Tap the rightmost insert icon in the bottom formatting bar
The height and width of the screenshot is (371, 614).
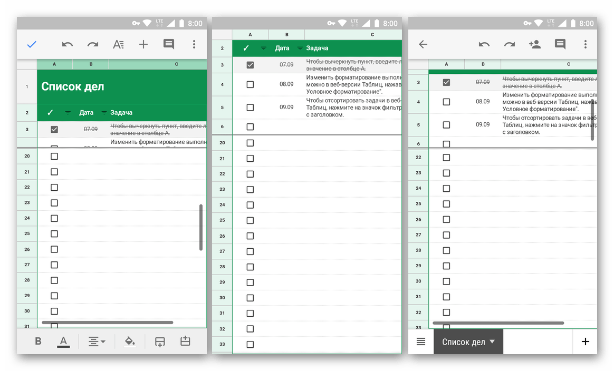185,341
